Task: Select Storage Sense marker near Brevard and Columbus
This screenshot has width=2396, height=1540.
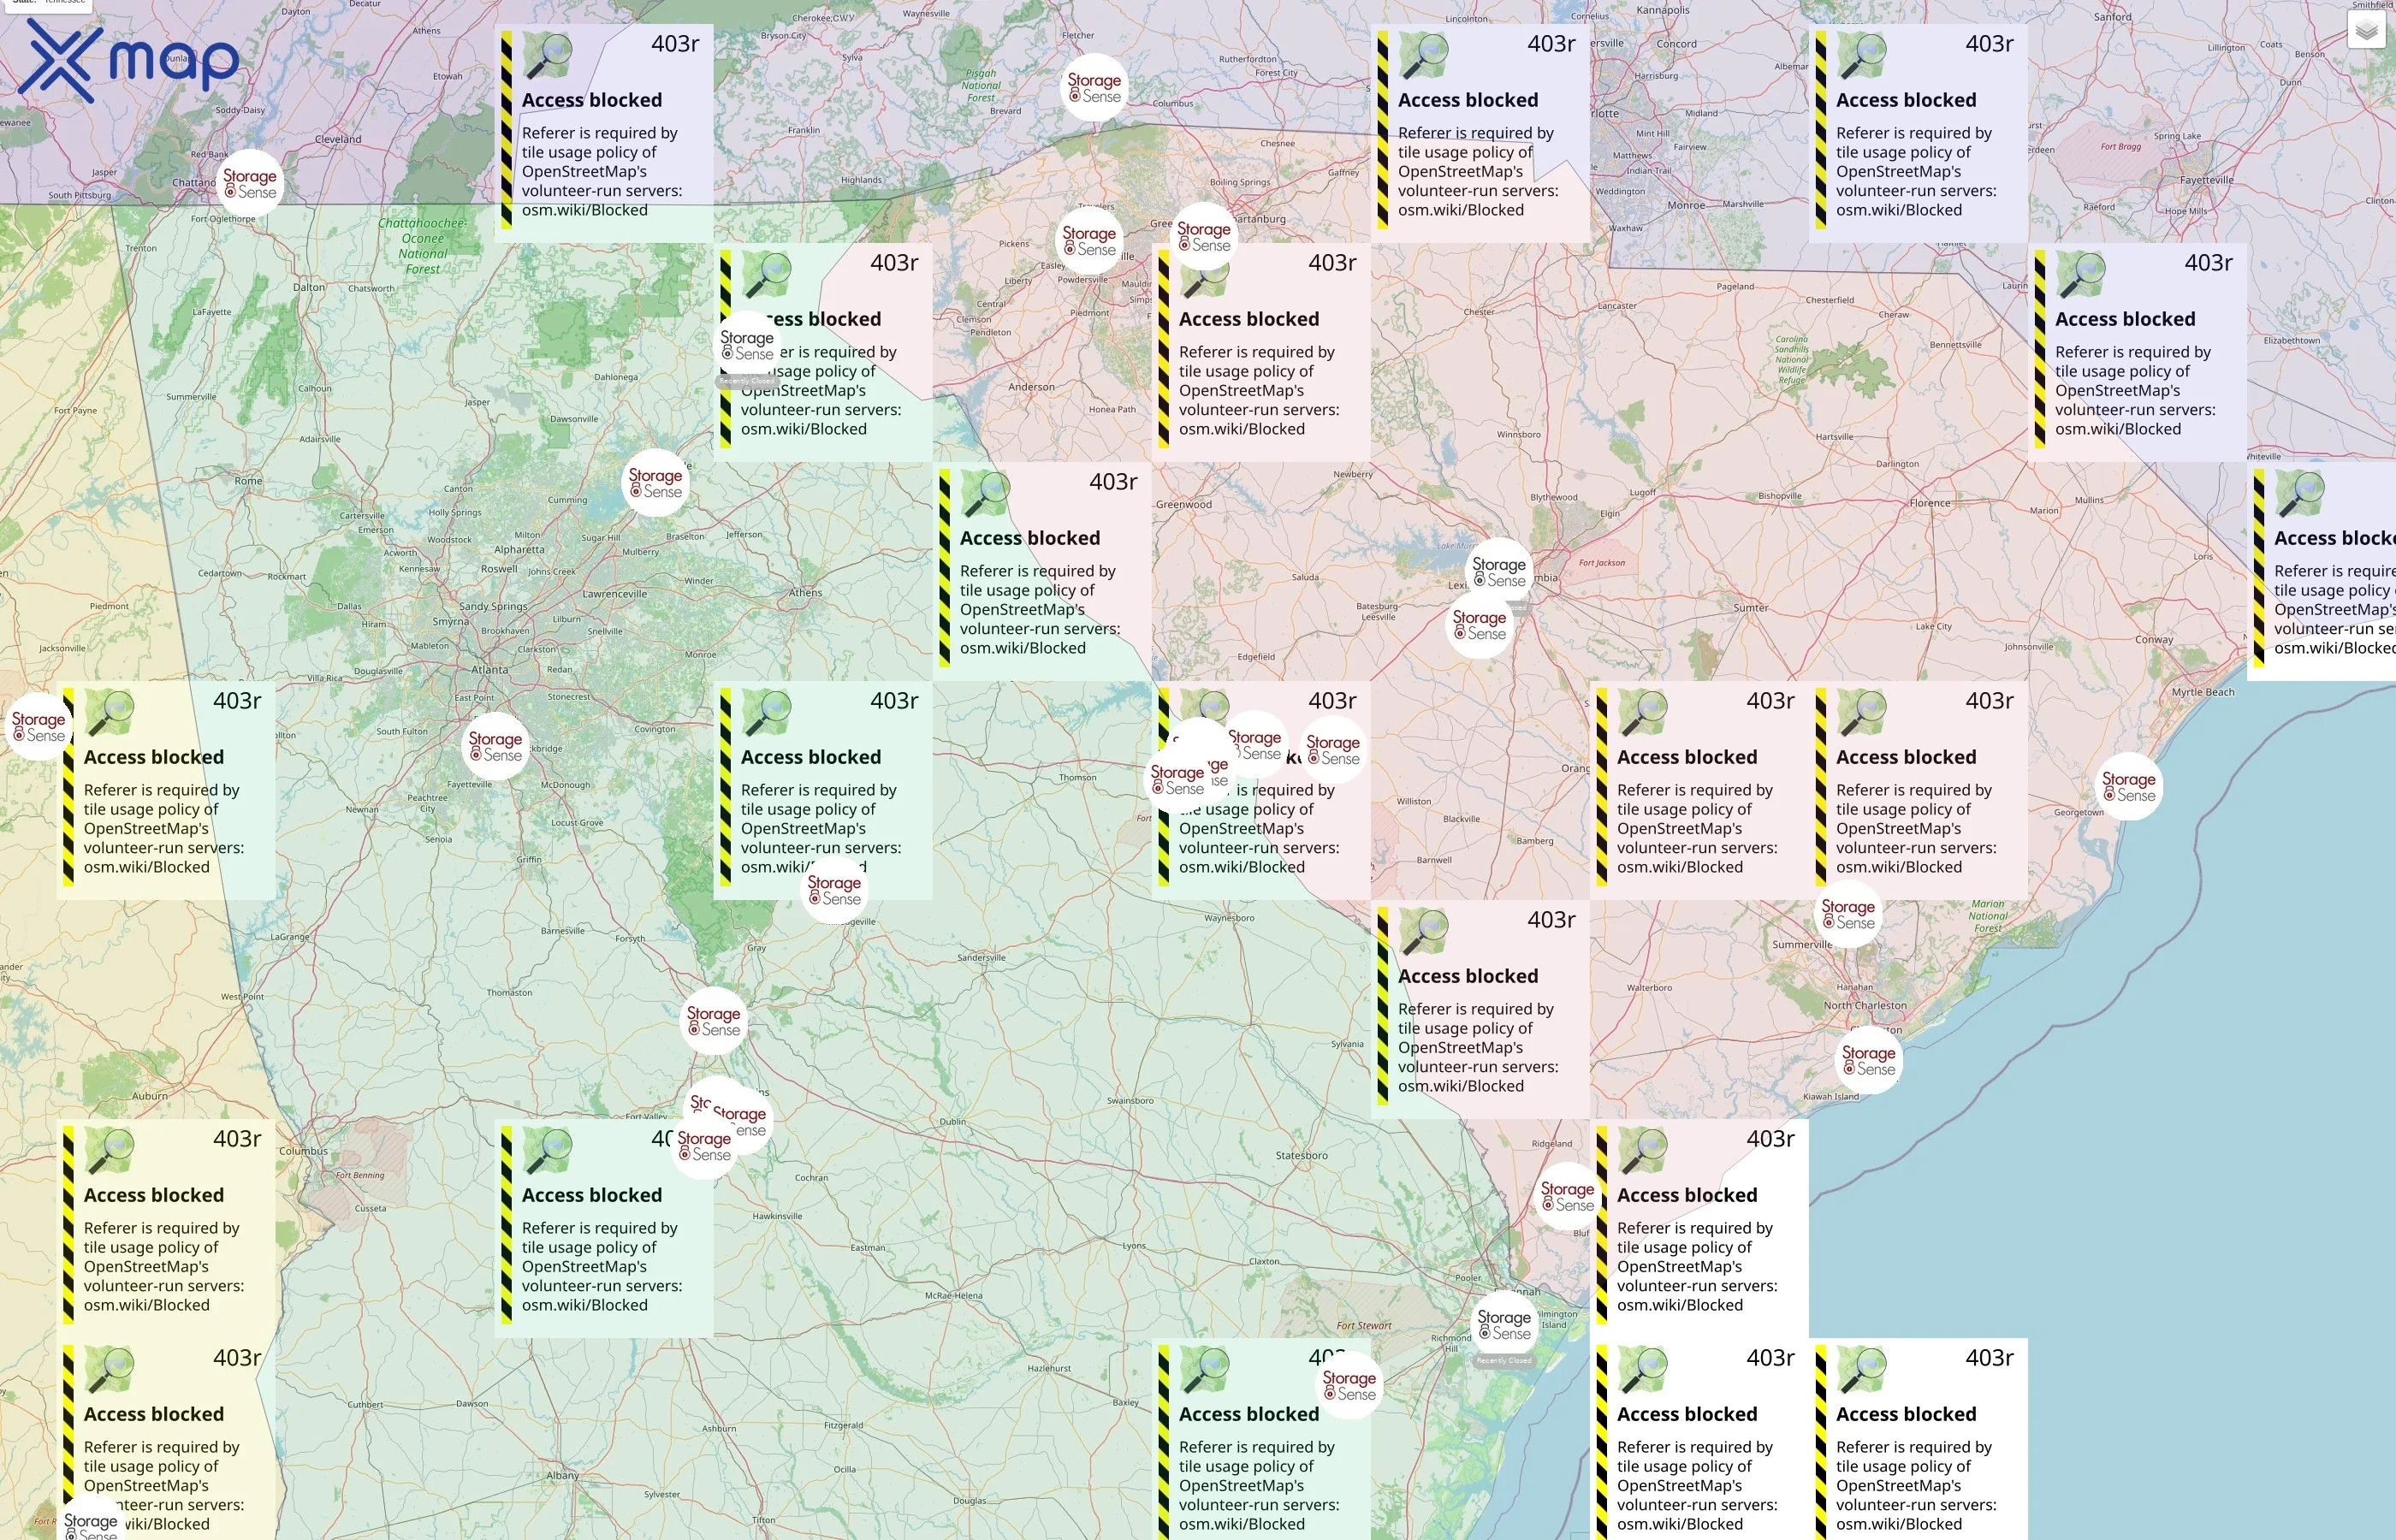Action: (1094, 87)
